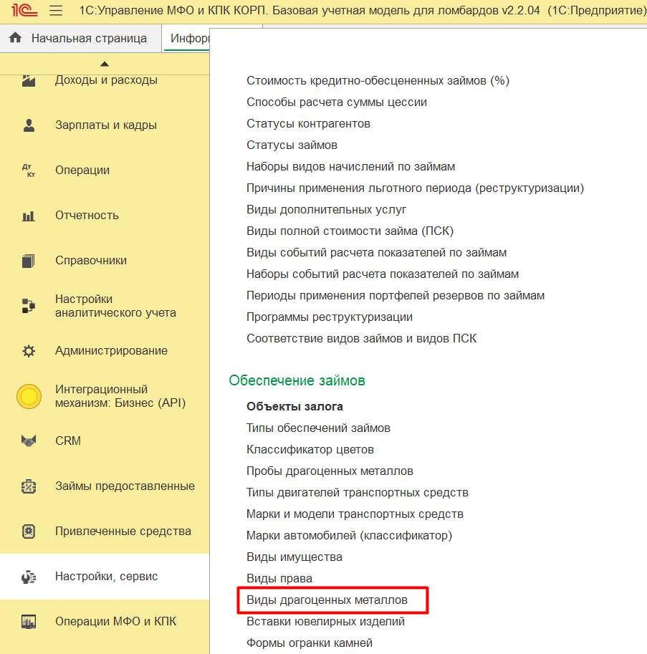Screen dimensions: 647x654
Task: Click the Справочники books icon
Action: (x=29, y=261)
